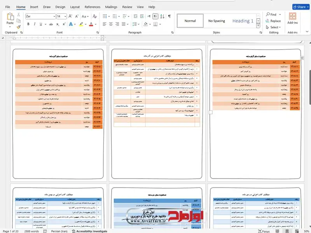Screen dimensions: 311x233
Task: Open the File menu
Action: 7,7
